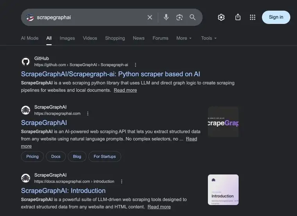
Task: Open Google apps grid icon
Action: [252, 18]
